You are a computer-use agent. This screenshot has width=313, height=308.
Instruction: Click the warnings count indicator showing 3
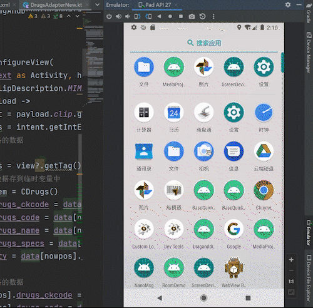click(33, 16)
